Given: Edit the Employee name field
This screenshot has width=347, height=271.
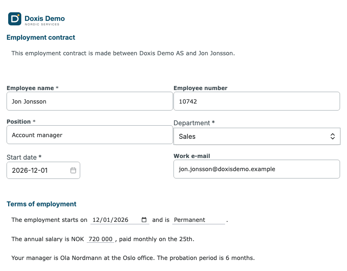Looking at the screenshot, I should (x=90, y=102).
